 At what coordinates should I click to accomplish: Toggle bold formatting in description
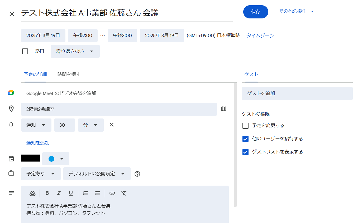click(x=47, y=193)
